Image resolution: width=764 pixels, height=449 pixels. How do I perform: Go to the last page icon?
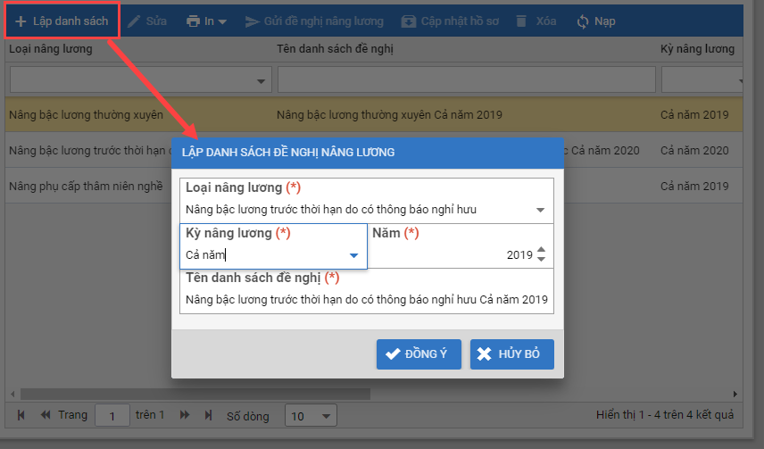[209, 415]
